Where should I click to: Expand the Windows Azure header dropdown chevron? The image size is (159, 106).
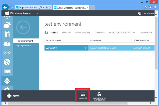pos(37,14)
